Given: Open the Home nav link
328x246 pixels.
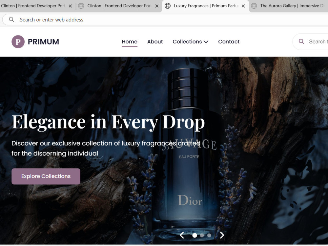Looking at the screenshot, I should 130,42.
